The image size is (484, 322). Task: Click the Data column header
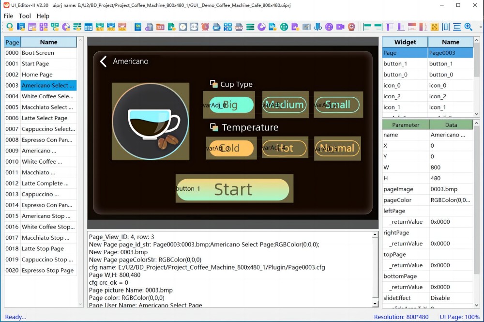(451, 125)
